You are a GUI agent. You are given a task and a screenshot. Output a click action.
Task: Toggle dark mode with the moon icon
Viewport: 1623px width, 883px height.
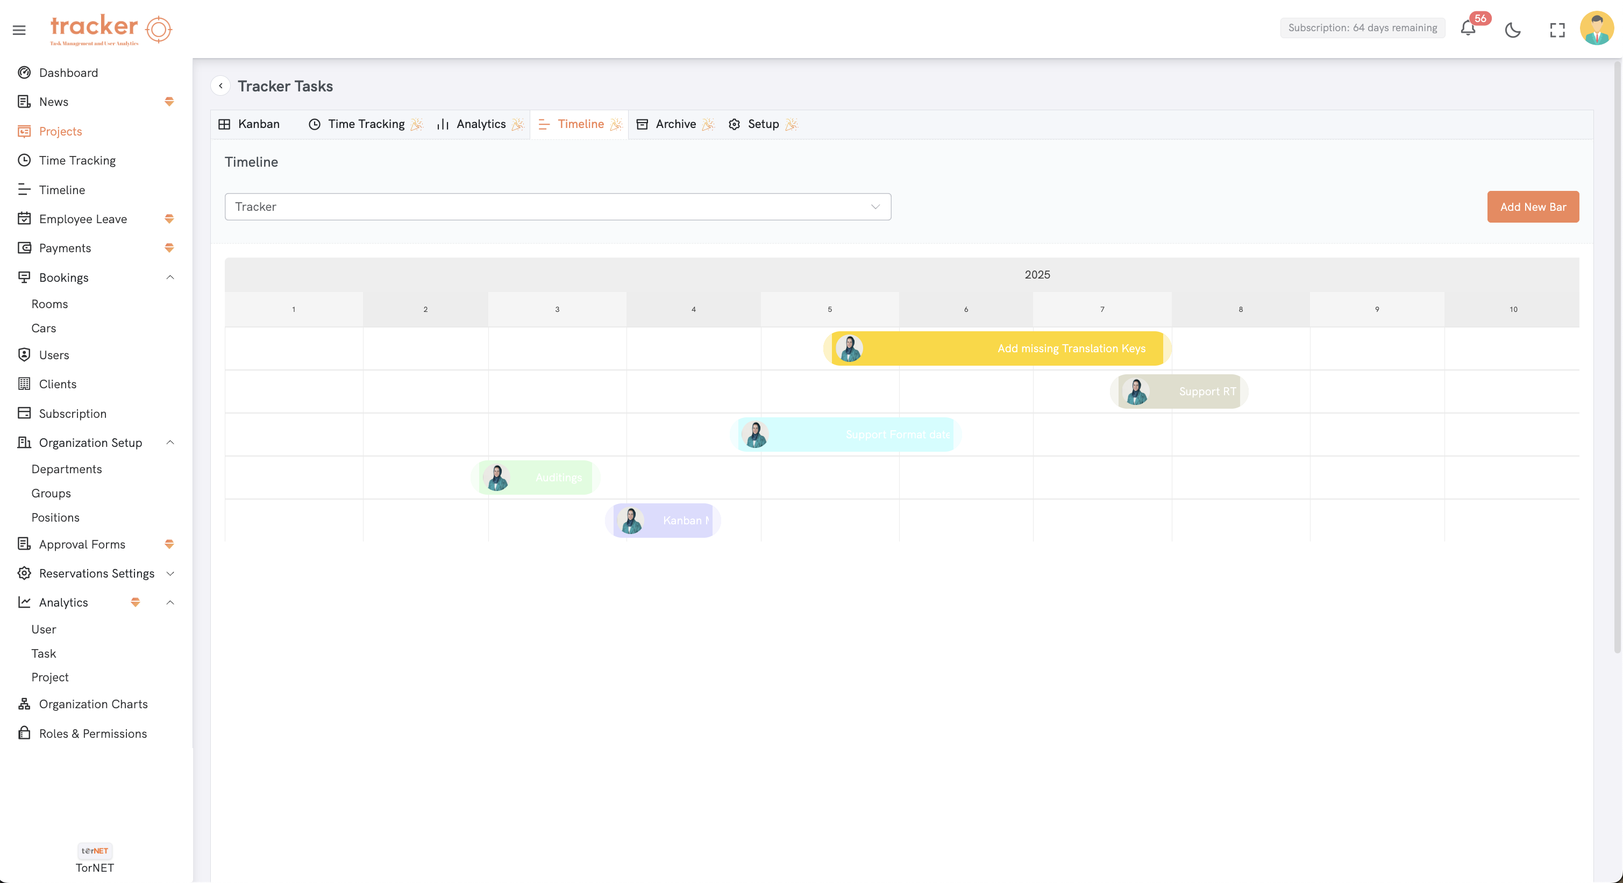[x=1513, y=30]
